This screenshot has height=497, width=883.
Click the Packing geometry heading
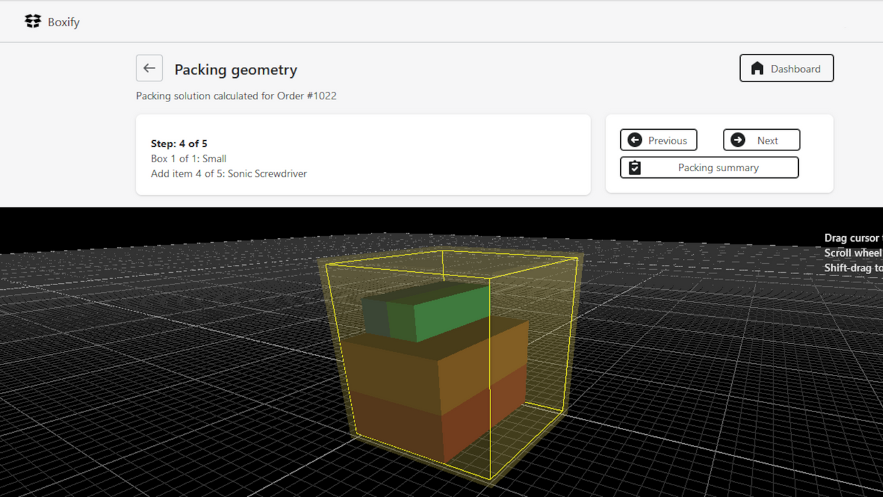pos(235,70)
